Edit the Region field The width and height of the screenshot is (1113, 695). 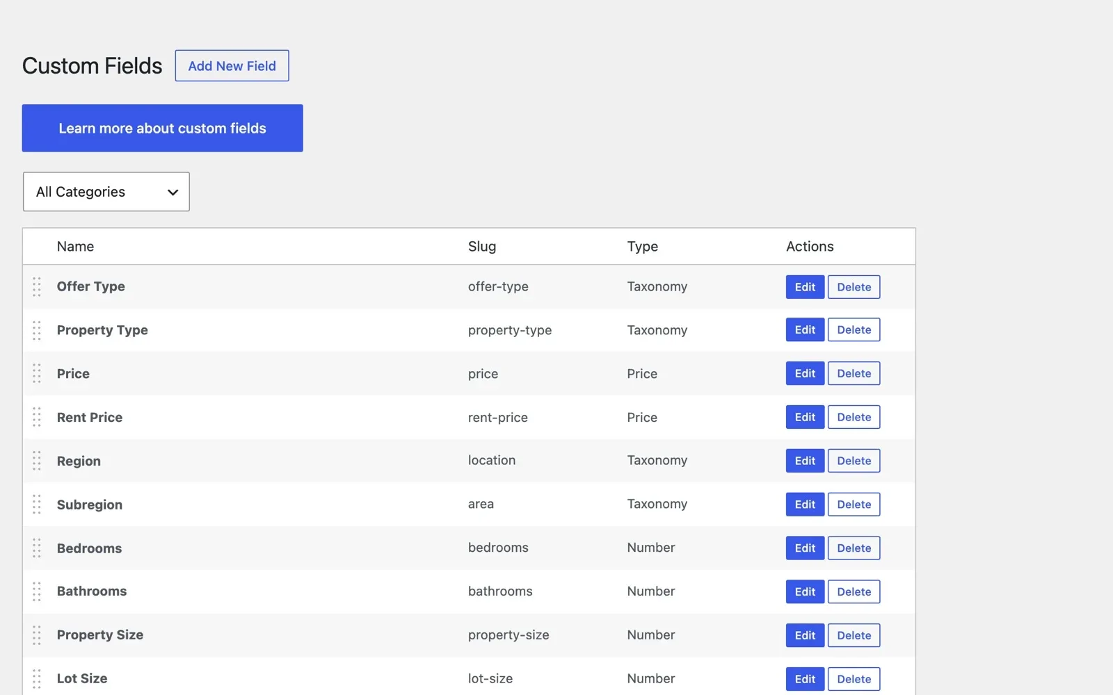pos(805,461)
